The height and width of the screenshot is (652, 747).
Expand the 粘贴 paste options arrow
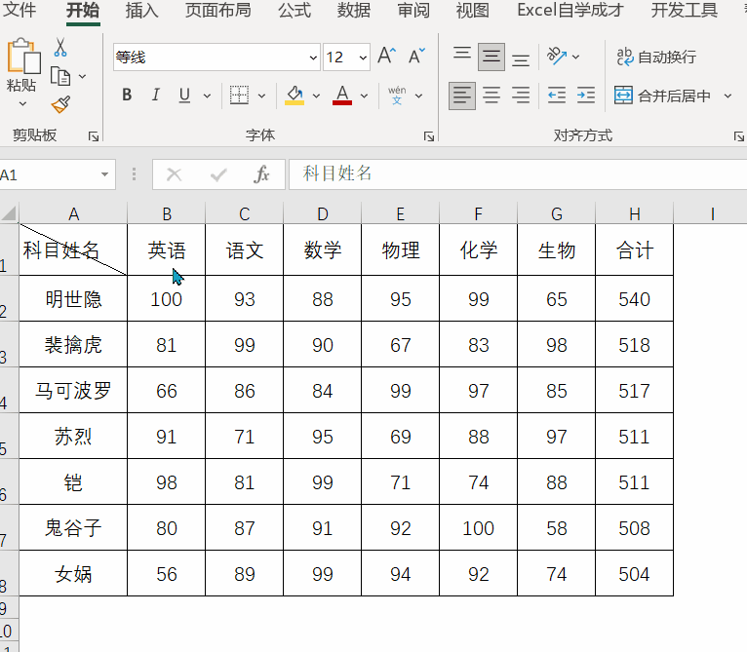pyautogui.click(x=22, y=103)
